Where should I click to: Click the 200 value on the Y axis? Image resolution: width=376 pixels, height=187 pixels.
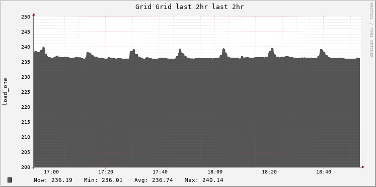[x=26, y=167]
